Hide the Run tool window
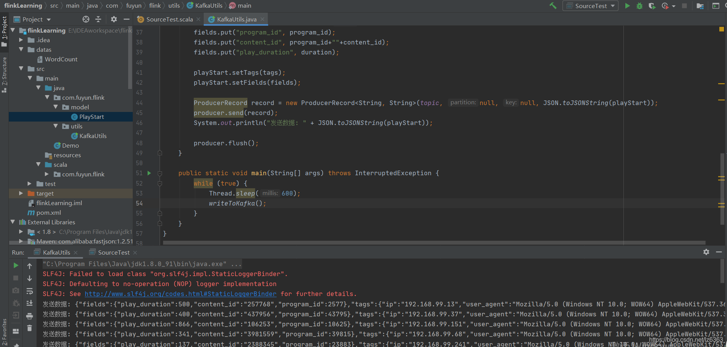This screenshot has width=727, height=347. 719,252
